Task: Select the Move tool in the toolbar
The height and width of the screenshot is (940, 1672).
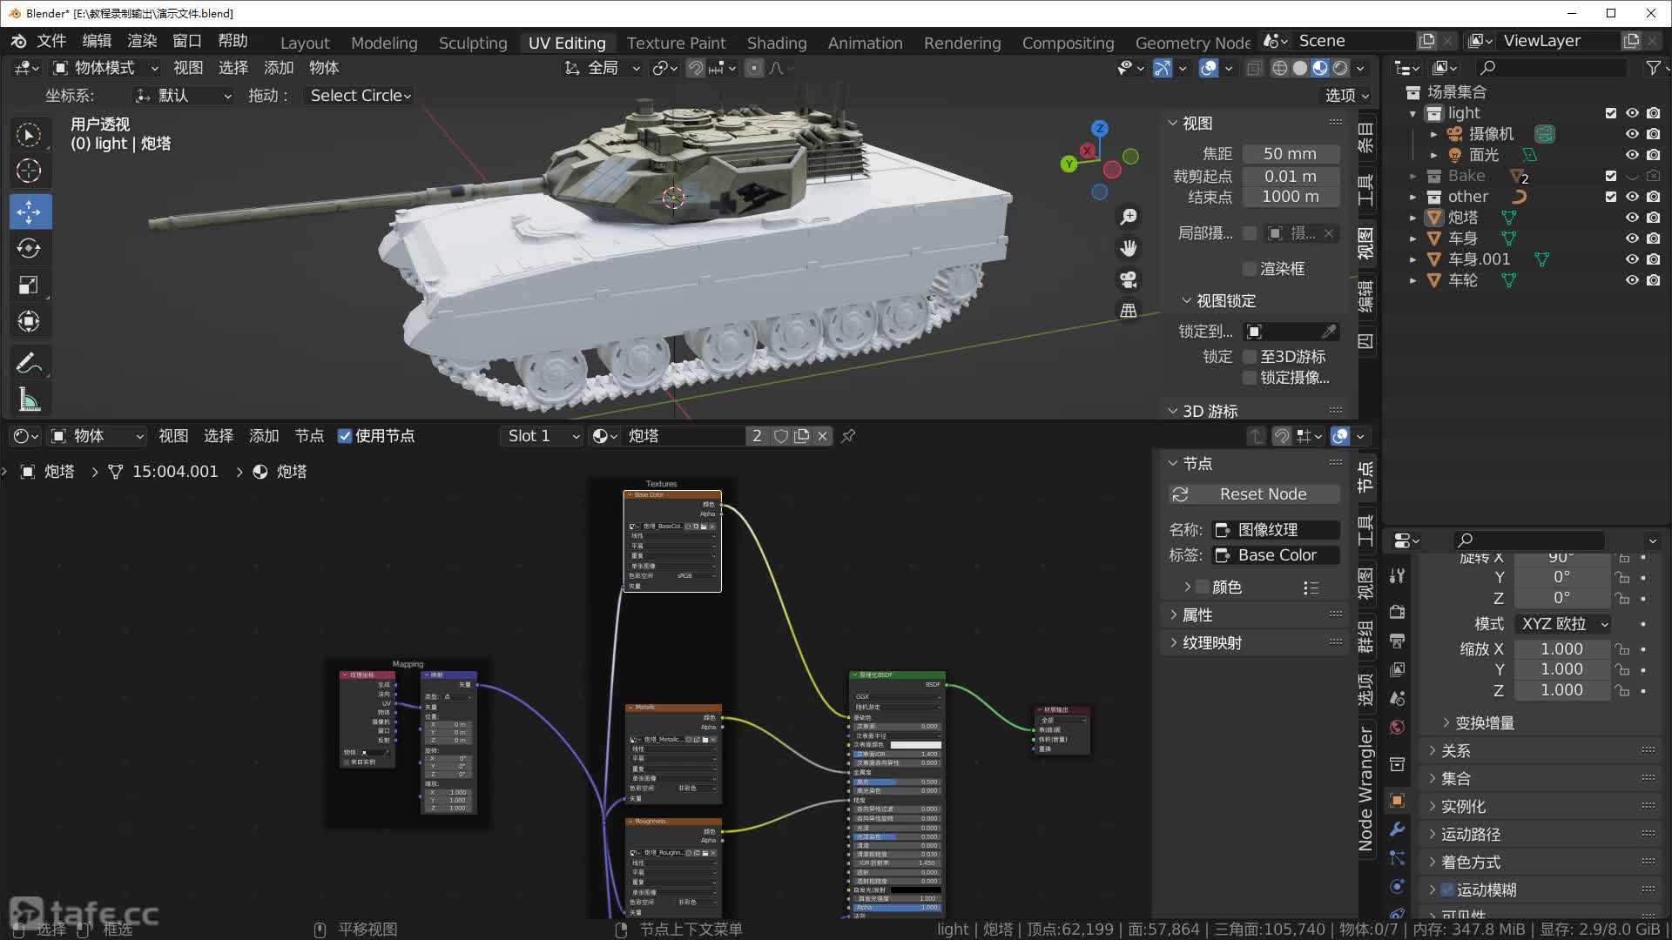Action: pos(29,211)
